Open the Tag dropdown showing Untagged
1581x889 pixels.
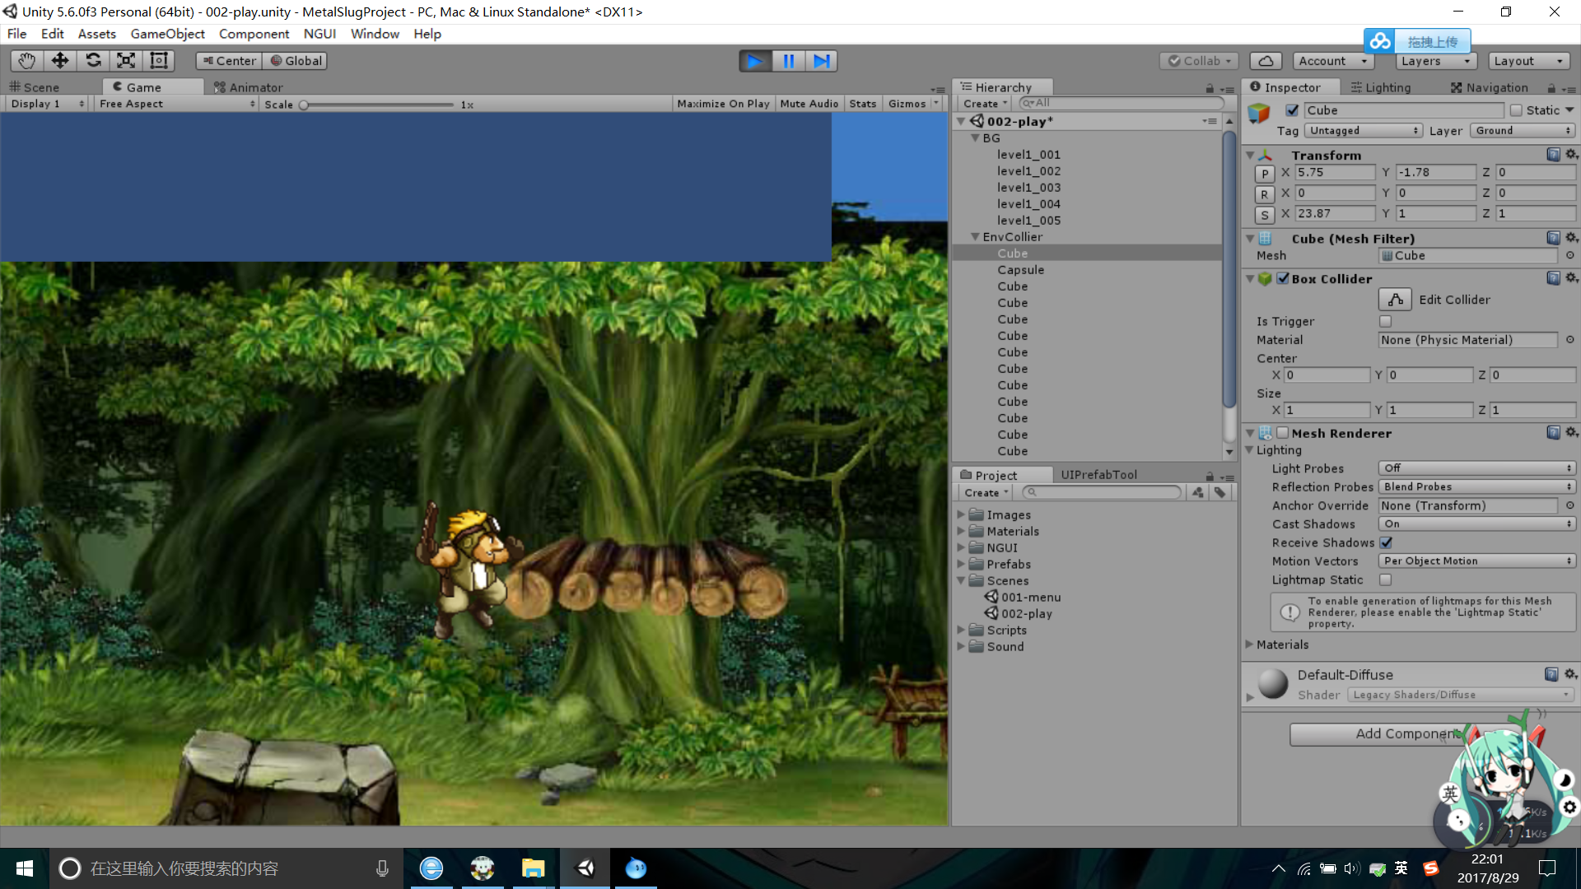coord(1363,131)
